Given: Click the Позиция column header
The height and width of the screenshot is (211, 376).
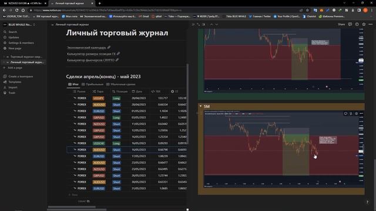Looking at the screenshot, I should coord(120,91).
